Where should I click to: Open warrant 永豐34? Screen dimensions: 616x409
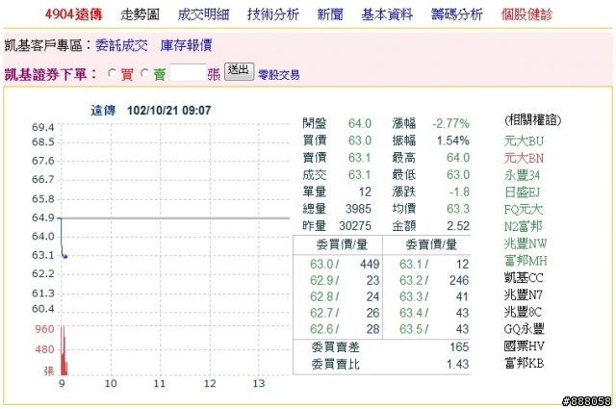pyautogui.click(x=522, y=175)
